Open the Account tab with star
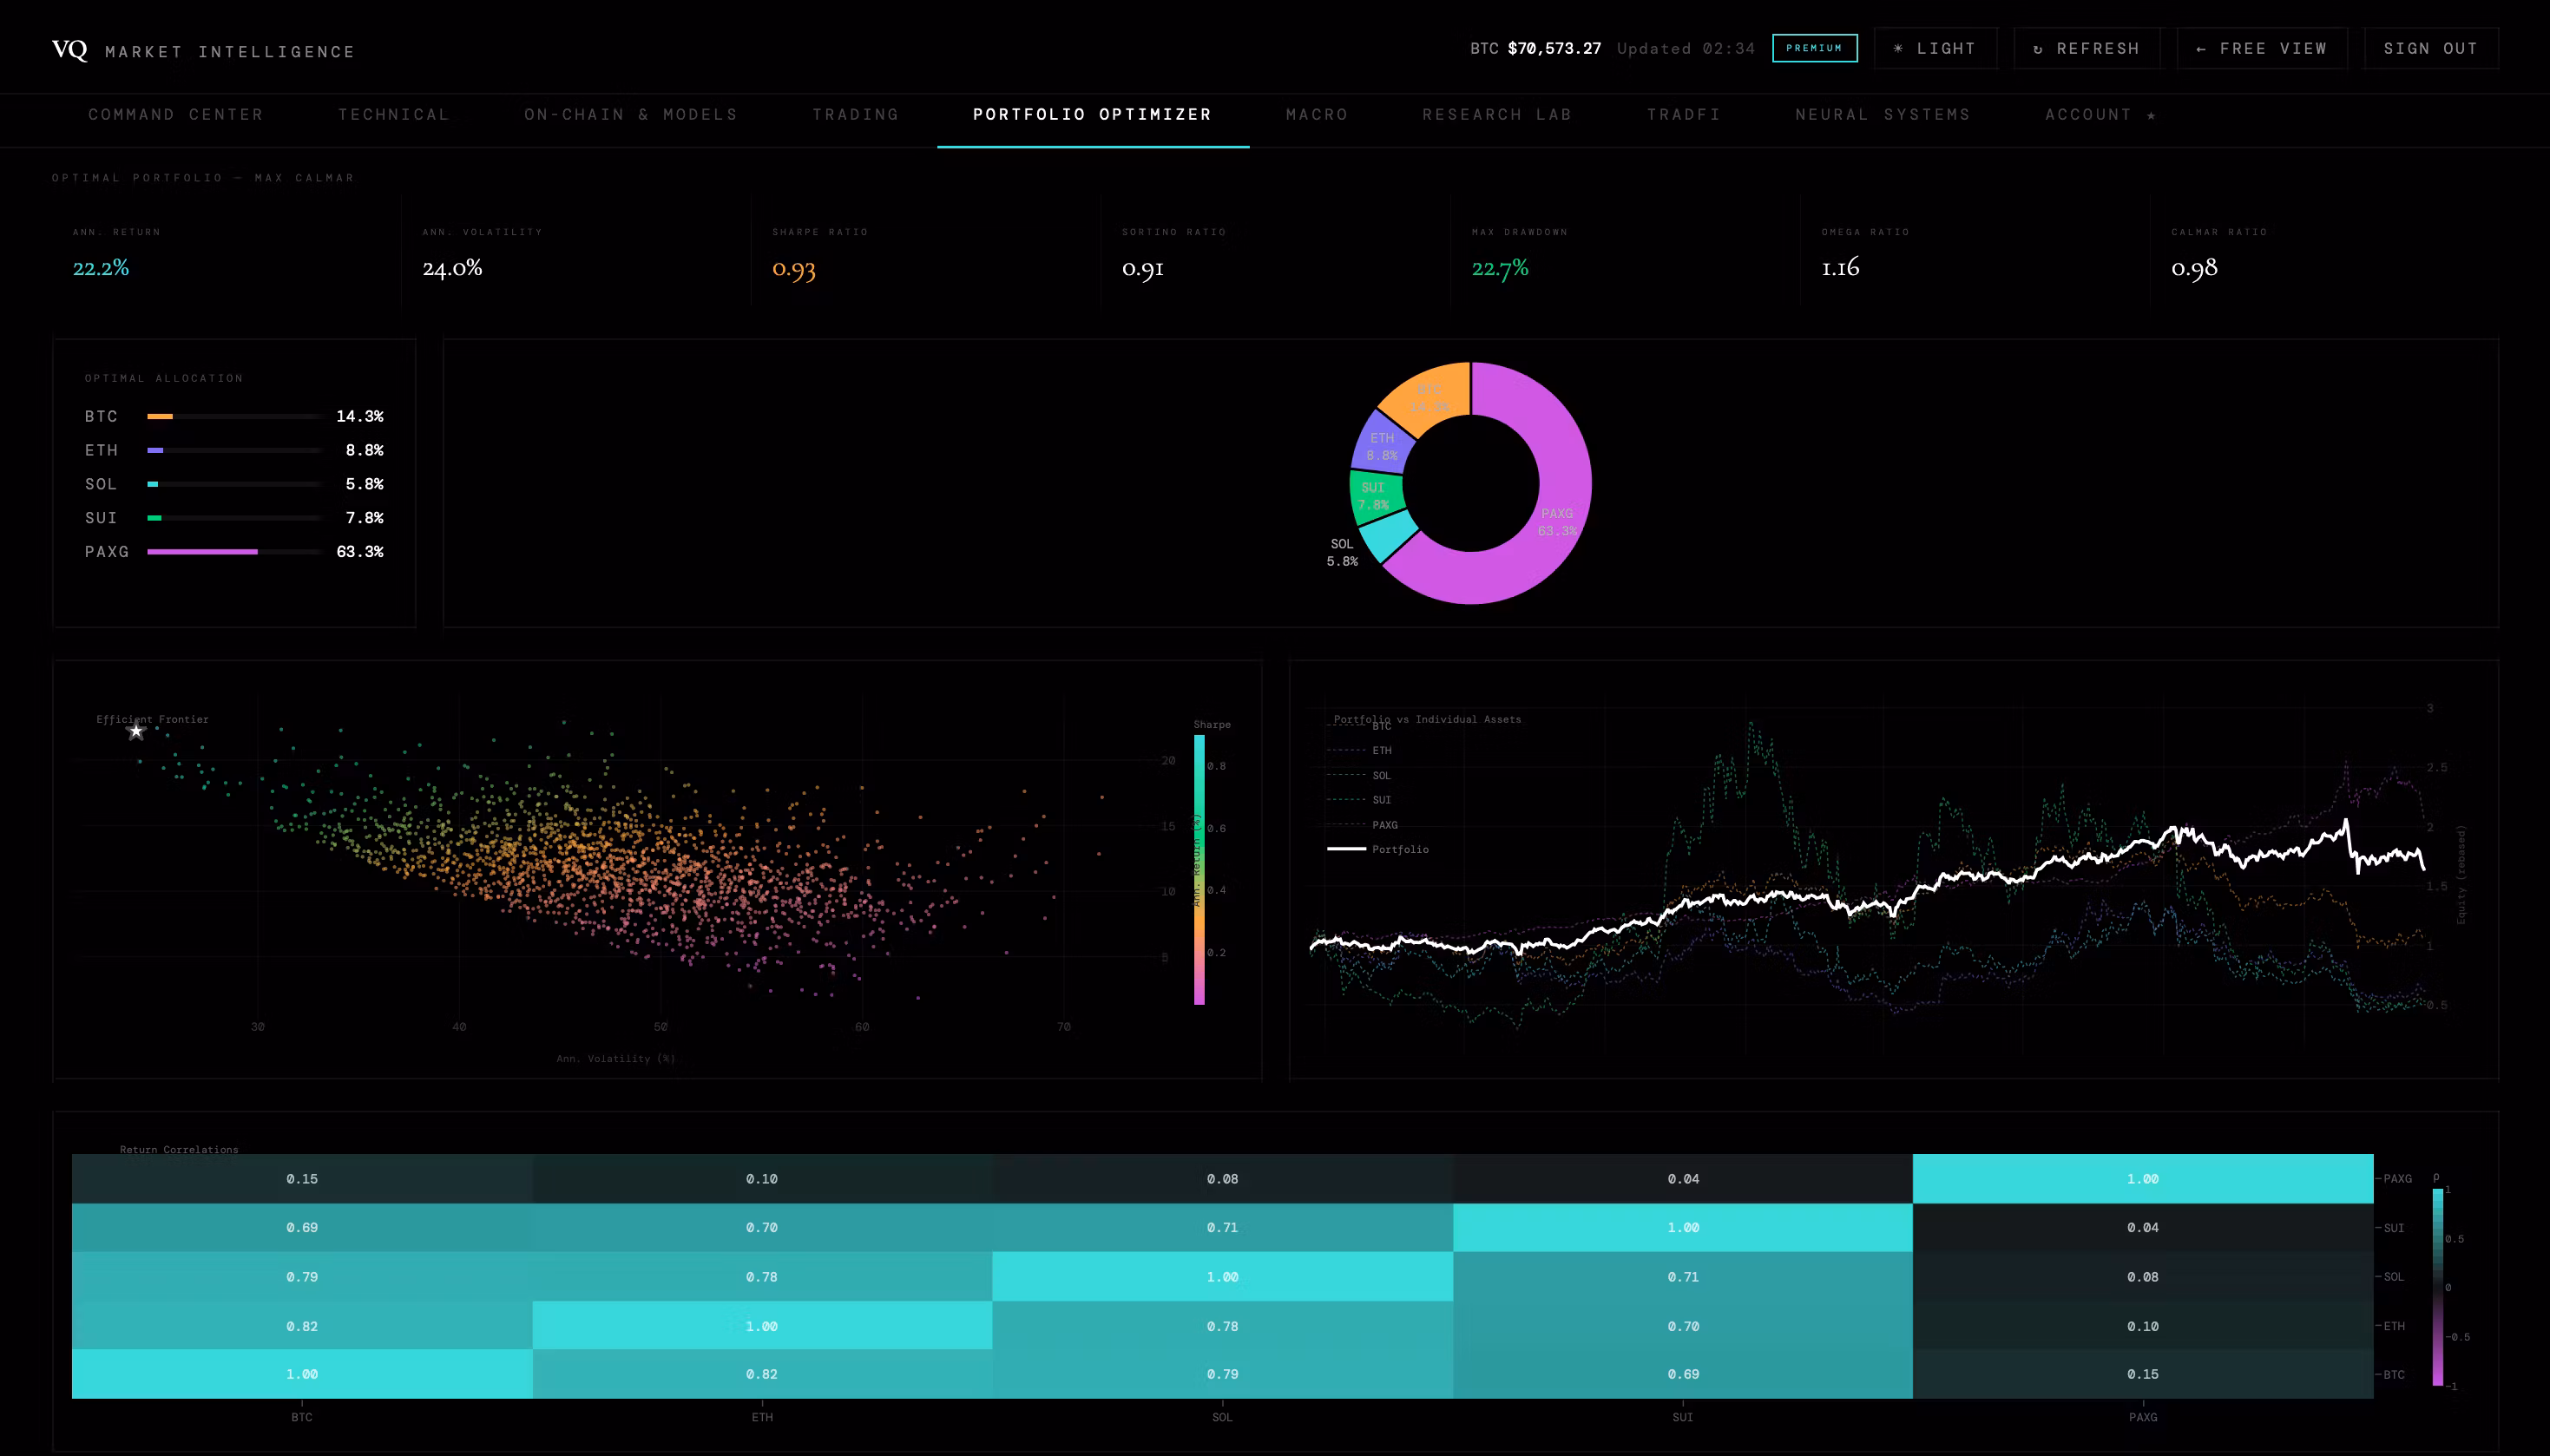 coord(2100,115)
